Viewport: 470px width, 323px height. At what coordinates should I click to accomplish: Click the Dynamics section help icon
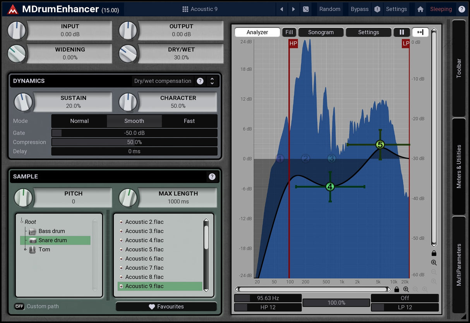200,81
